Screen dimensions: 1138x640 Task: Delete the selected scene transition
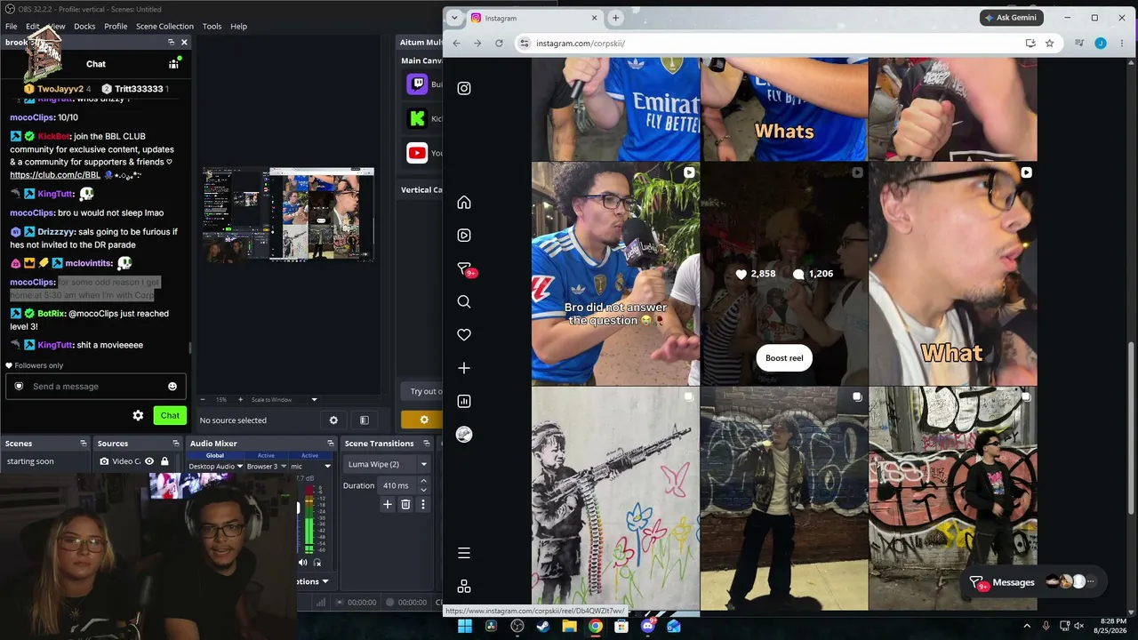tap(405, 504)
